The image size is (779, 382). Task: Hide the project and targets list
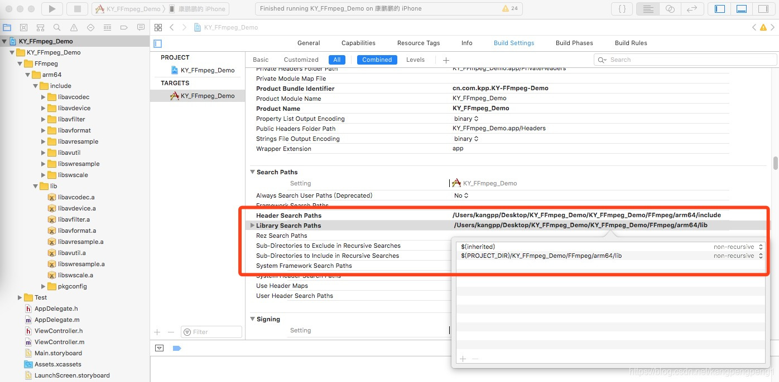[x=157, y=43]
